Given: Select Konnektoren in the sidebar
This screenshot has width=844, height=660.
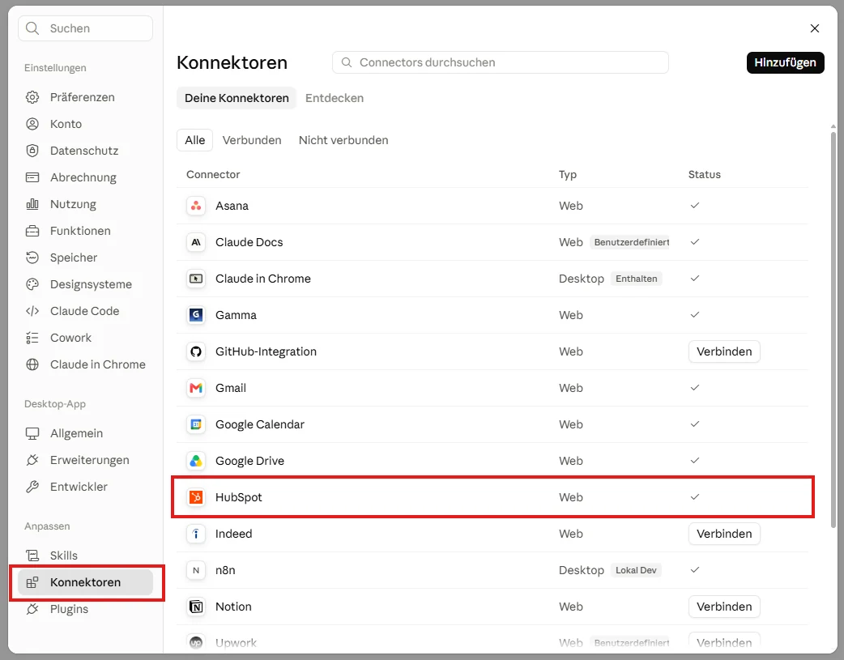Looking at the screenshot, I should coord(85,582).
